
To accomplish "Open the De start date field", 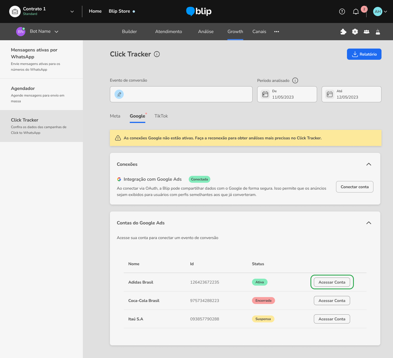I will click(x=287, y=94).
